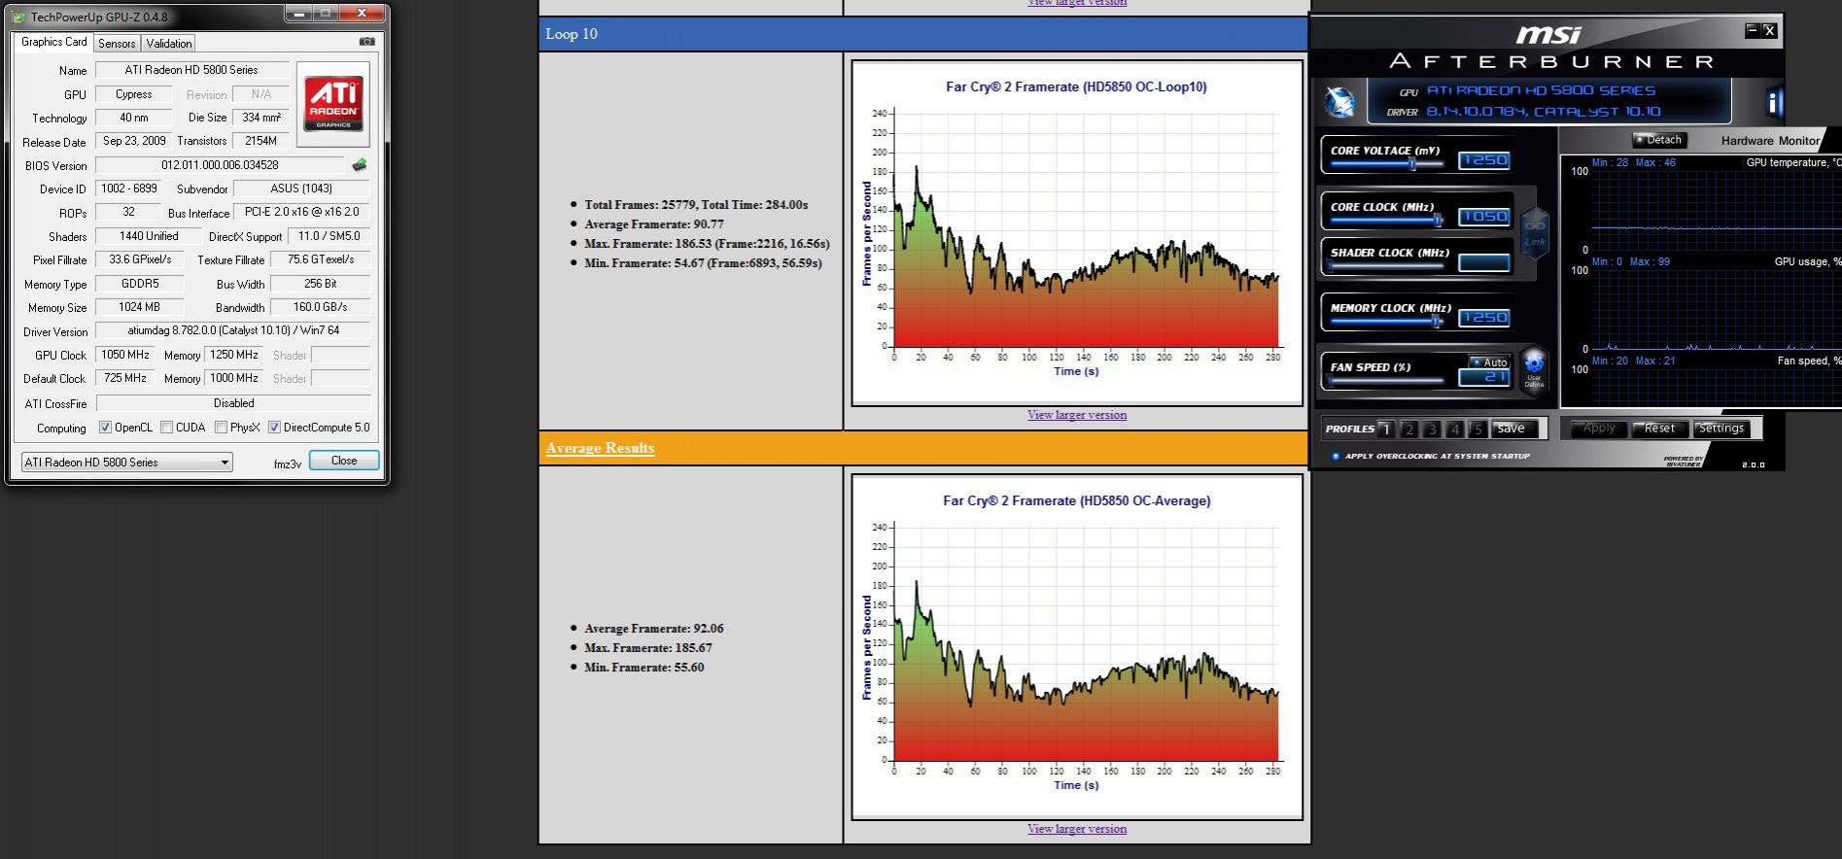Click the Default Clock 725 MHz field

pos(125,378)
